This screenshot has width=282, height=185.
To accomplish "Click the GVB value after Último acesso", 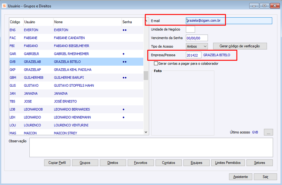I will pos(255,132).
